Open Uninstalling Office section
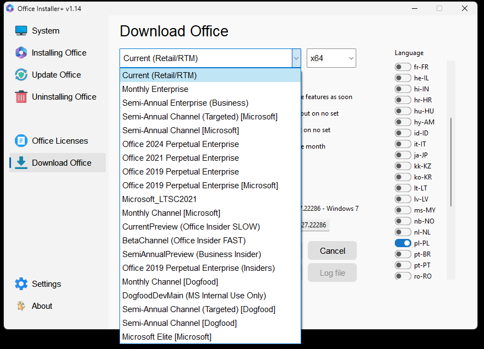This screenshot has width=484, height=349. pyautogui.click(x=64, y=96)
